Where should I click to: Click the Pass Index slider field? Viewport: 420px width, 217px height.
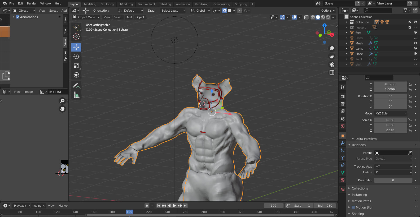pyautogui.click(x=393, y=180)
